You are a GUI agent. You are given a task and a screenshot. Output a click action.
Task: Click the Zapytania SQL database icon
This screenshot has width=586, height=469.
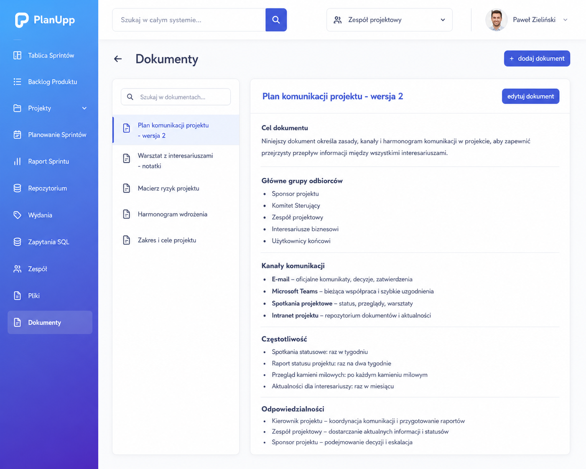[x=17, y=242]
